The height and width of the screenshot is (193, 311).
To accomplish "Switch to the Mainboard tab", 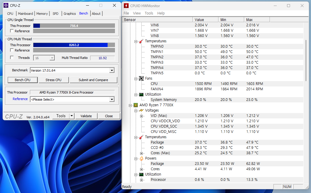I will coord(25,14).
